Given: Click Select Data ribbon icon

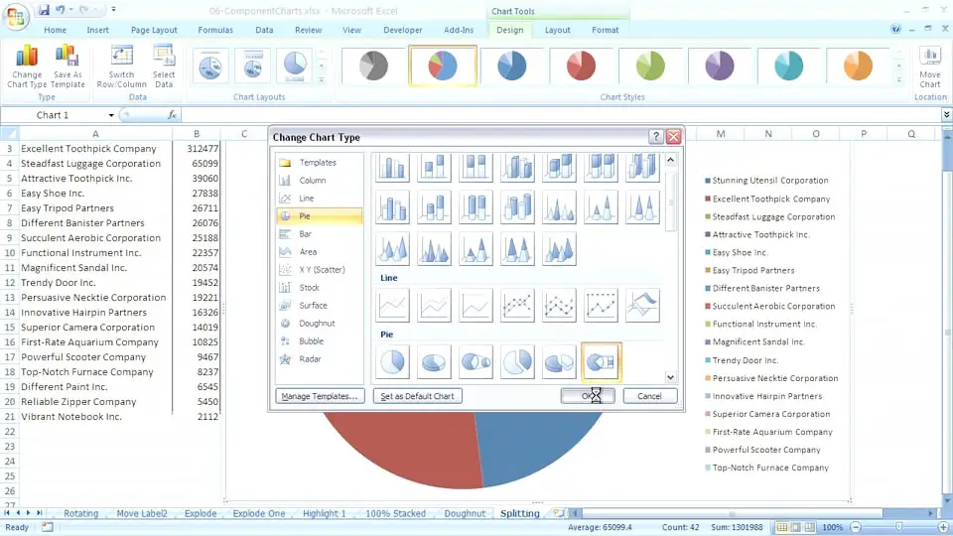Looking at the screenshot, I should click(x=164, y=67).
